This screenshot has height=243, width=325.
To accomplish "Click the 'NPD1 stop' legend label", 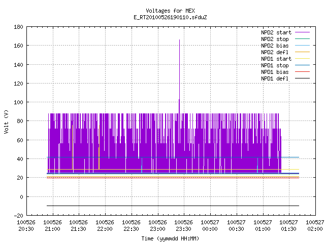I will 275,65.
